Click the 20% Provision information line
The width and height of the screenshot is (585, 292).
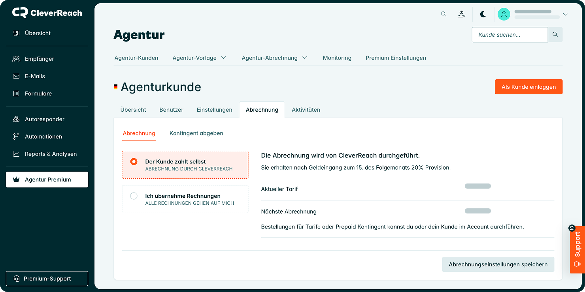(x=356, y=168)
